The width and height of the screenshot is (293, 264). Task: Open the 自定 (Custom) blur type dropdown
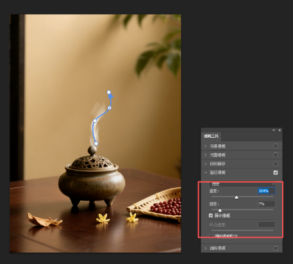pyautogui.click(x=242, y=184)
